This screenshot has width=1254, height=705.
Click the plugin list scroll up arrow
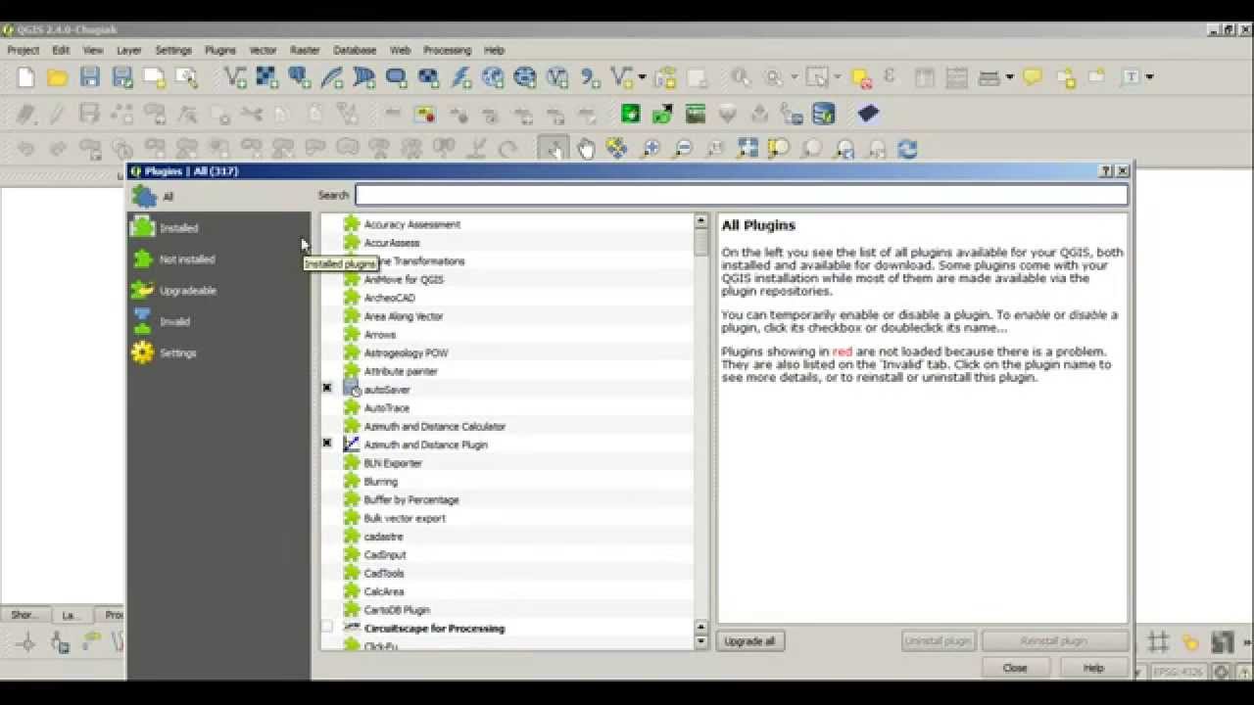(x=700, y=221)
